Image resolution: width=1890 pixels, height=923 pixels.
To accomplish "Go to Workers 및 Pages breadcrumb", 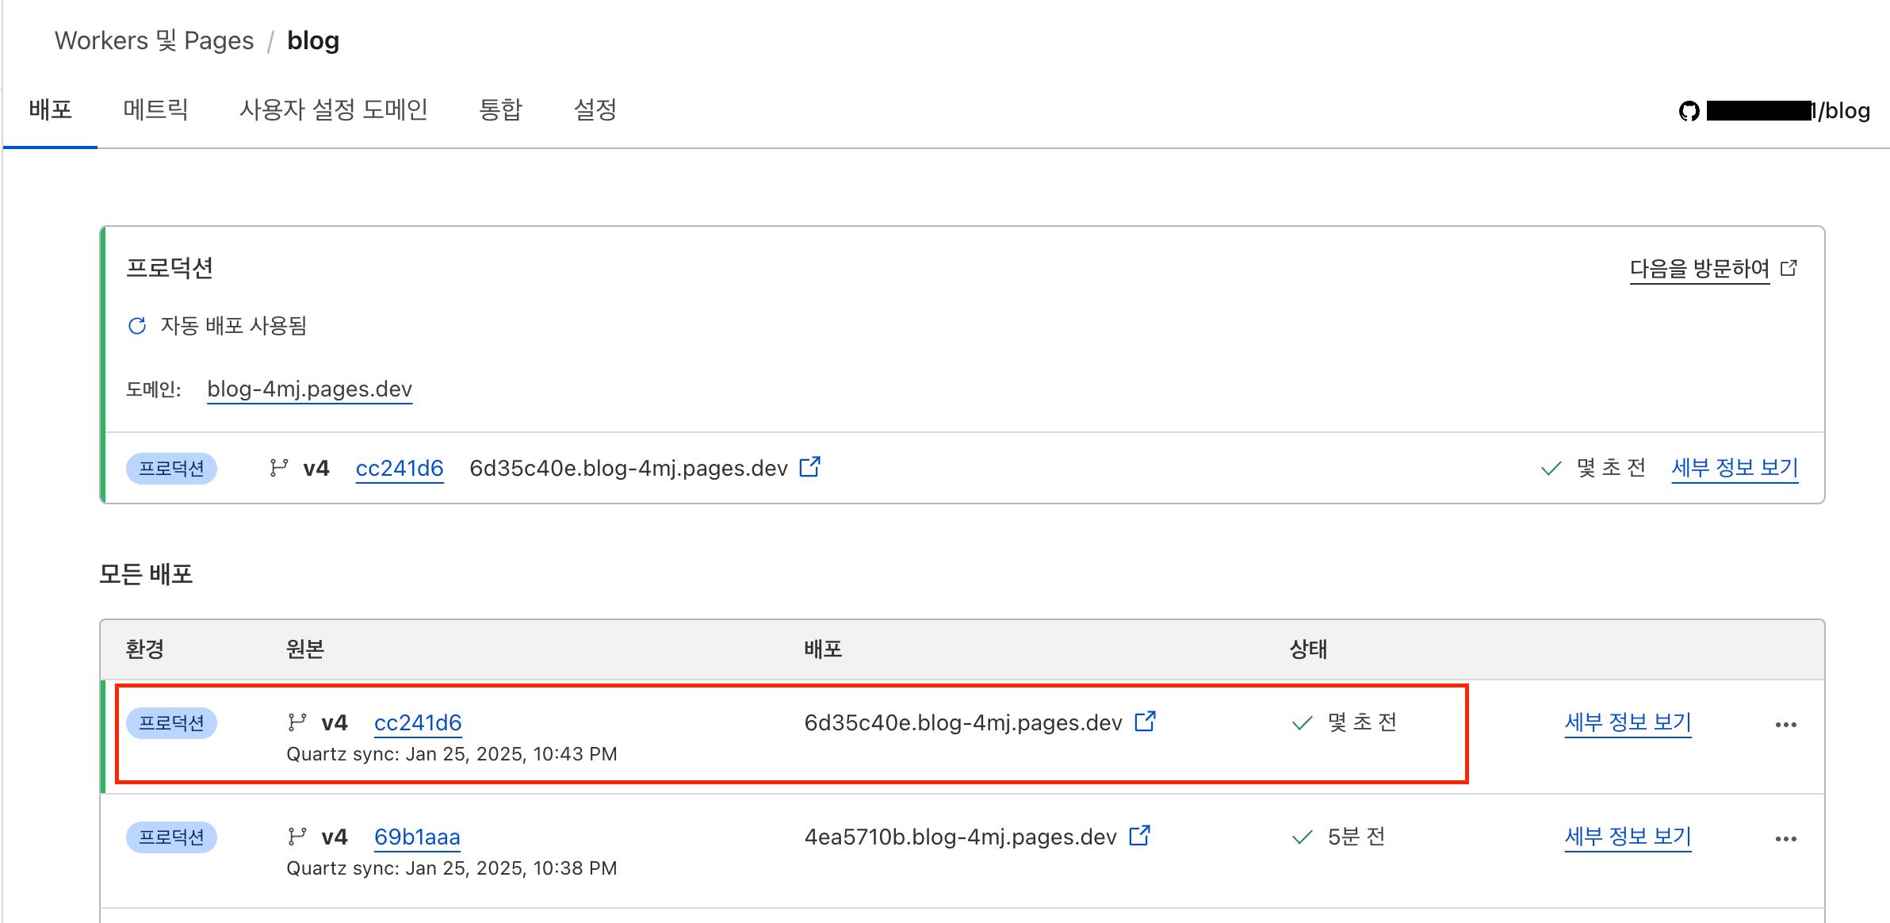I will coord(154,40).
